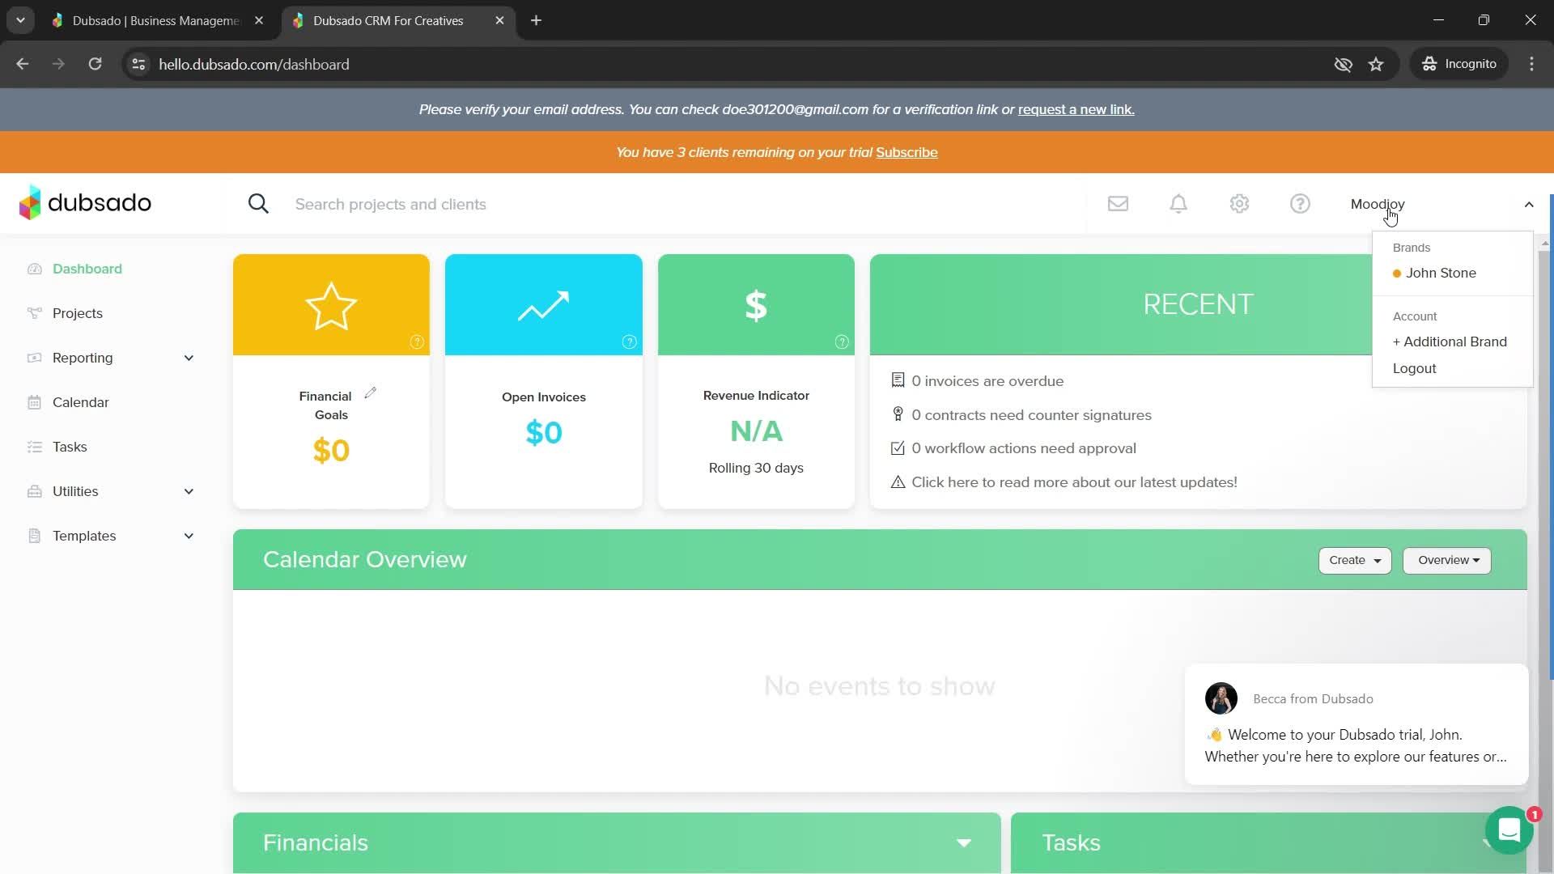Go back in browser history
Screen dimensions: 1554x874
[x=22, y=64]
